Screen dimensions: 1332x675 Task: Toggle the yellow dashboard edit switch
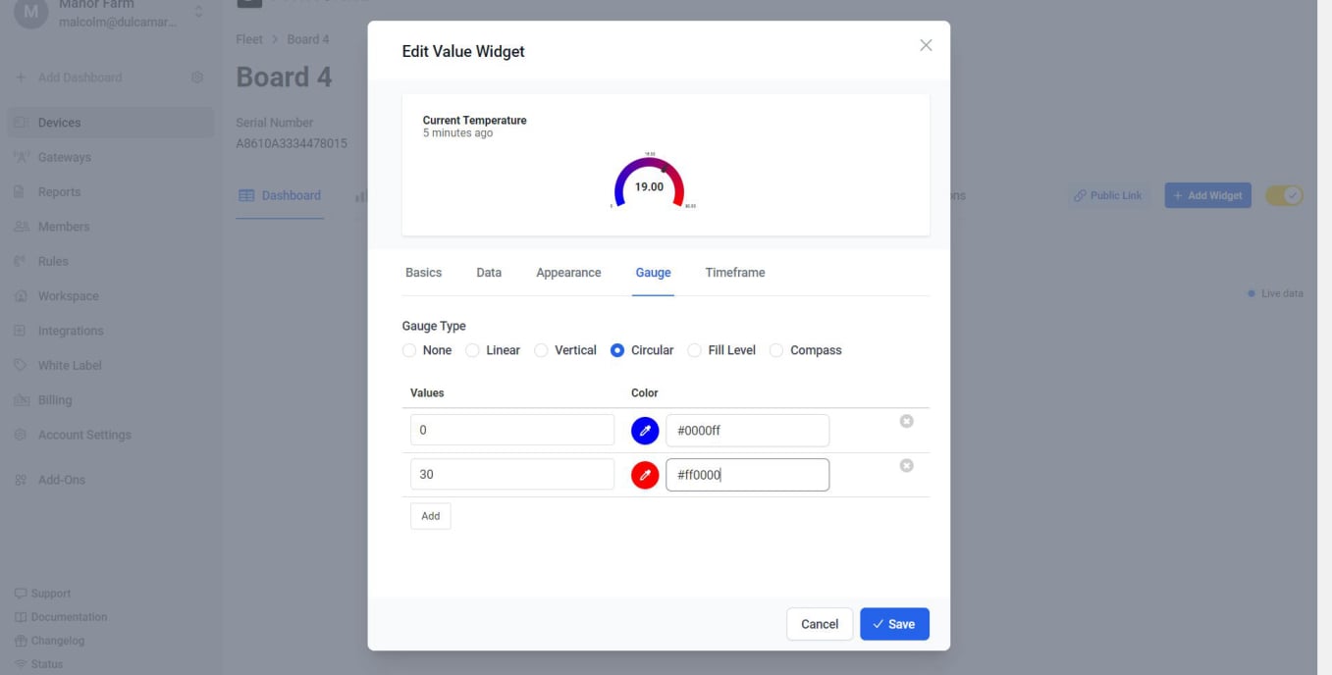click(x=1284, y=195)
